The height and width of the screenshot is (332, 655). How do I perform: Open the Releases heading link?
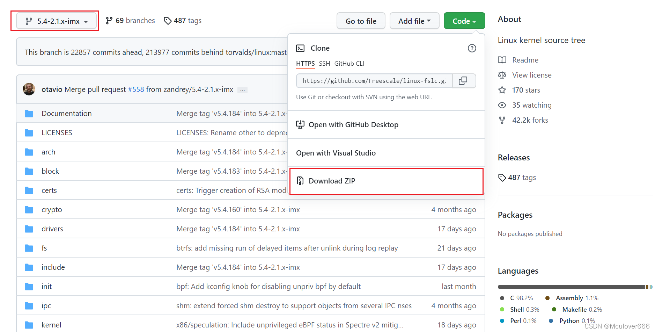click(514, 158)
